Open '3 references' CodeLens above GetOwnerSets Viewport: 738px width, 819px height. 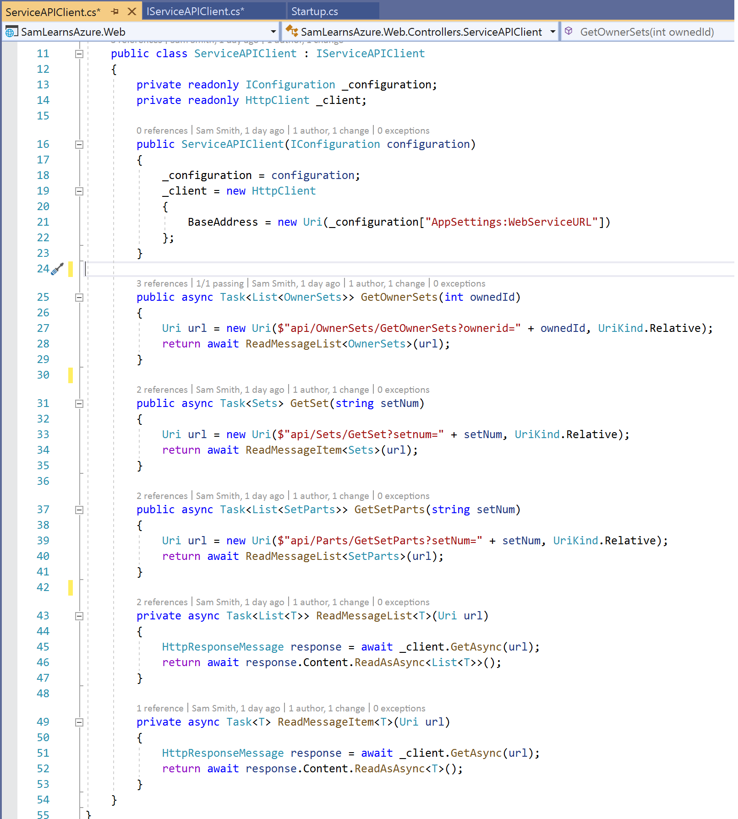[162, 283]
